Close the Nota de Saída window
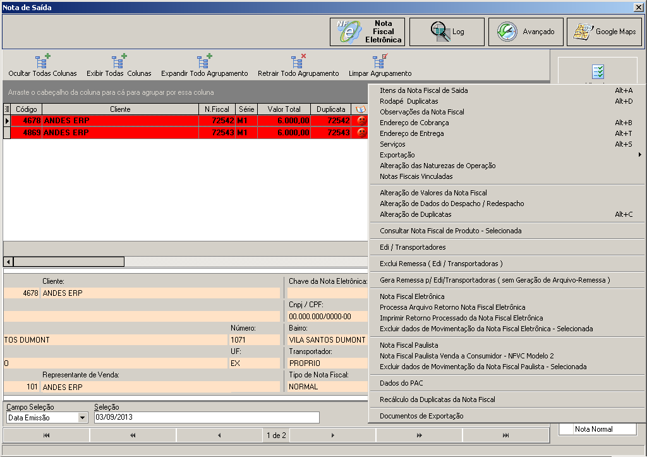Screen dimensions: 647x457 coord(638,8)
